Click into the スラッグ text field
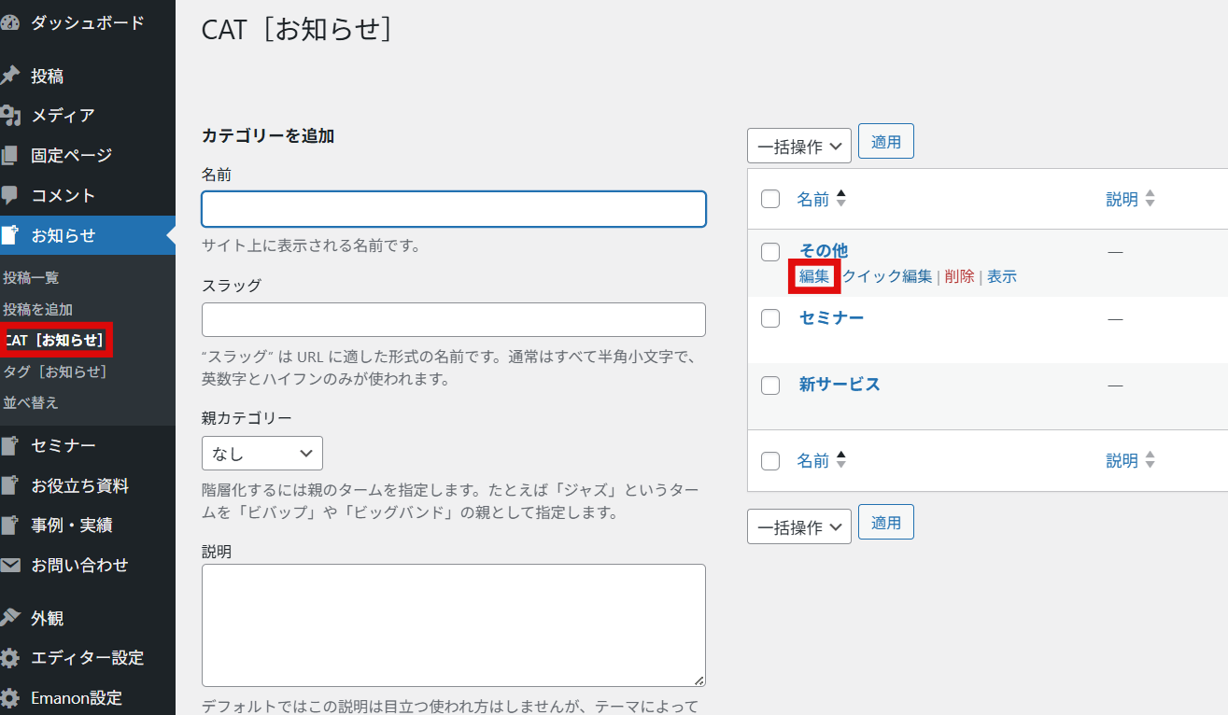Screen dimensions: 1228x715 pos(453,319)
